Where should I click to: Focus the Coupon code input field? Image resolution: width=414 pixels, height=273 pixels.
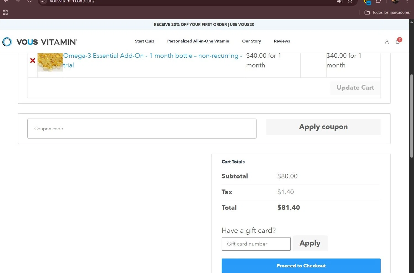coord(142,129)
